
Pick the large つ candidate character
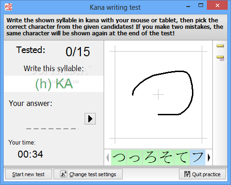point(119,158)
